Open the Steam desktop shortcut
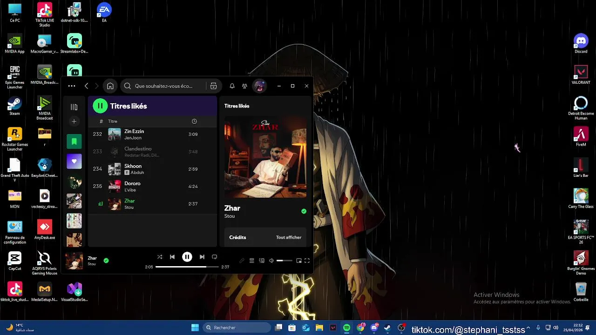 point(14,106)
